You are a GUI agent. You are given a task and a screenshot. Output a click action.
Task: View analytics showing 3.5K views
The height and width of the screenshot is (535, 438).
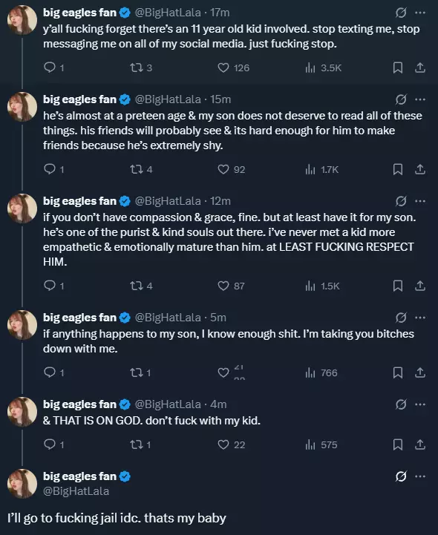pyautogui.click(x=323, y=68)
